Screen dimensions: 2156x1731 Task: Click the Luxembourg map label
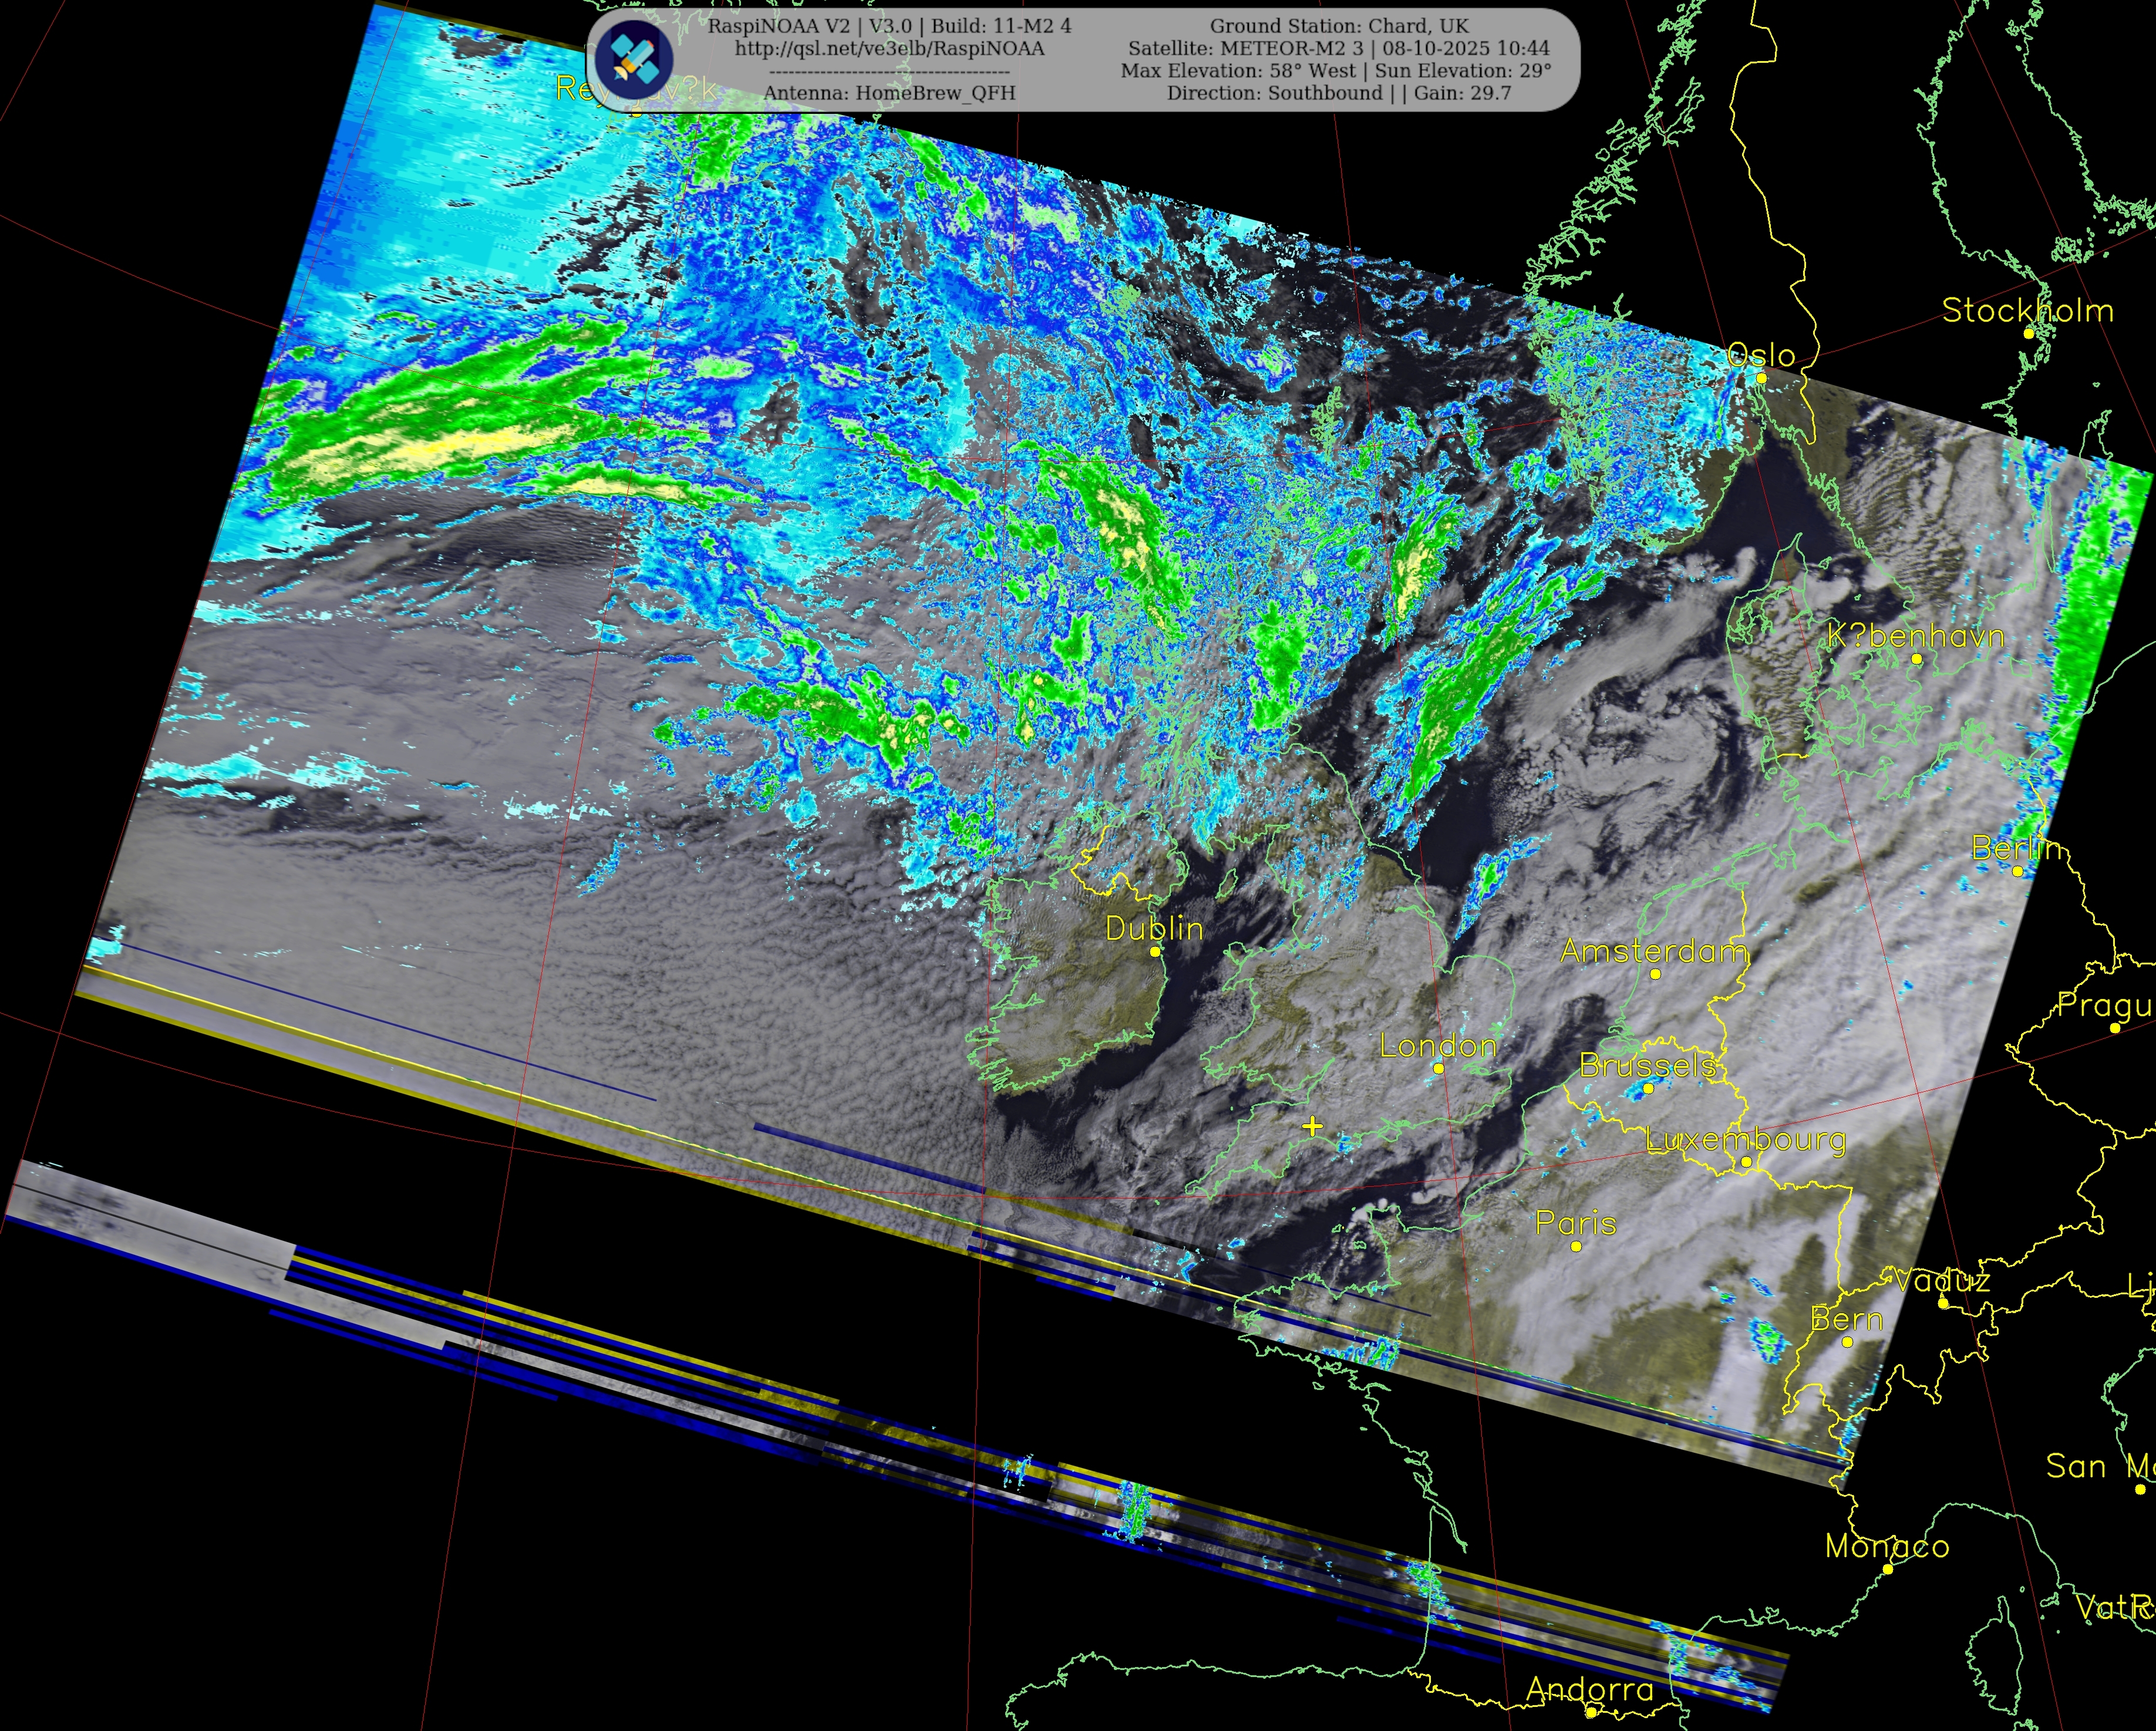[1745, 1139]
